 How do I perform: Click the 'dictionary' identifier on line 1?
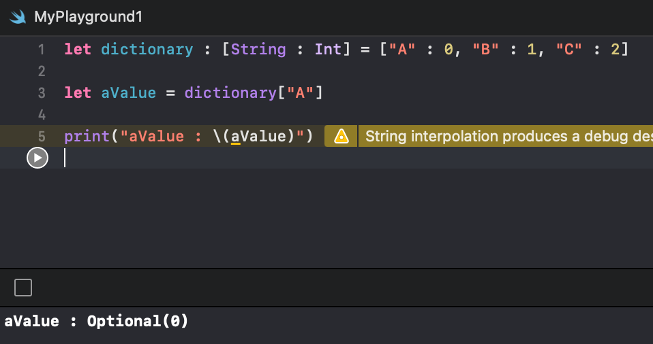pos(147,50)
